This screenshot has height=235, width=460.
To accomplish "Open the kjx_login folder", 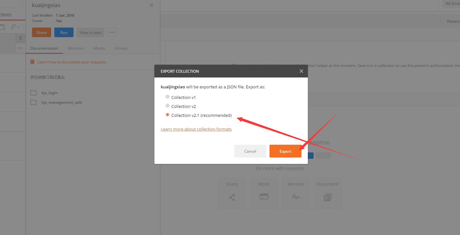I will 50,93.
